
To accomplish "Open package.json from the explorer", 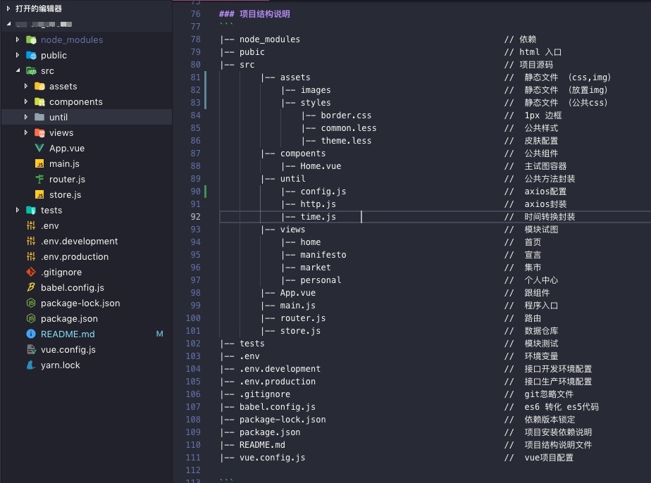I will tap(69, 319).
